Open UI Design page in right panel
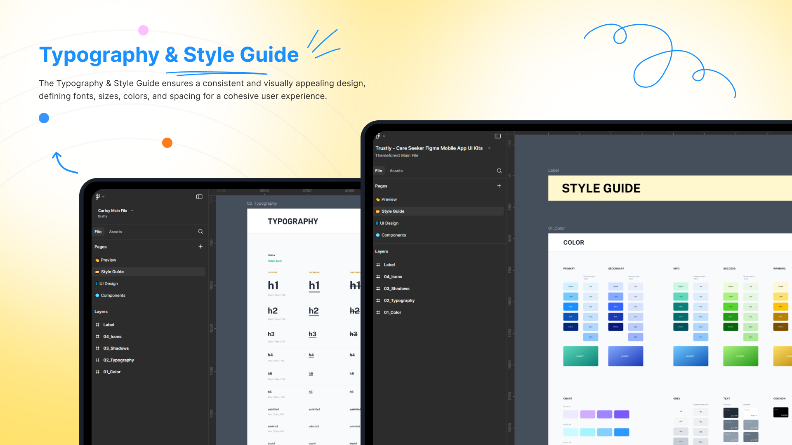The image size is (792, 445). tap(389, 223)
